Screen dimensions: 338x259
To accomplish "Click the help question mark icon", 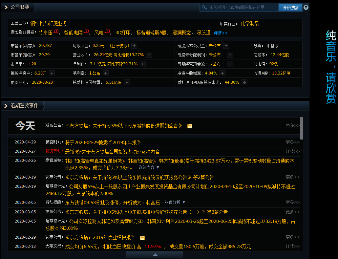I will pos(306,7).
